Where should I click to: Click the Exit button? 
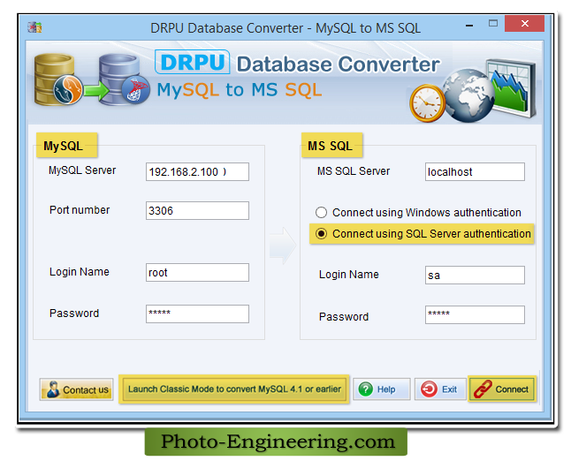441,389
